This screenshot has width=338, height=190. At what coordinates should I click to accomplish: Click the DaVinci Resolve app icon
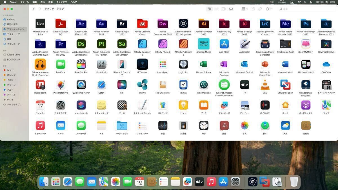(326, 44)
